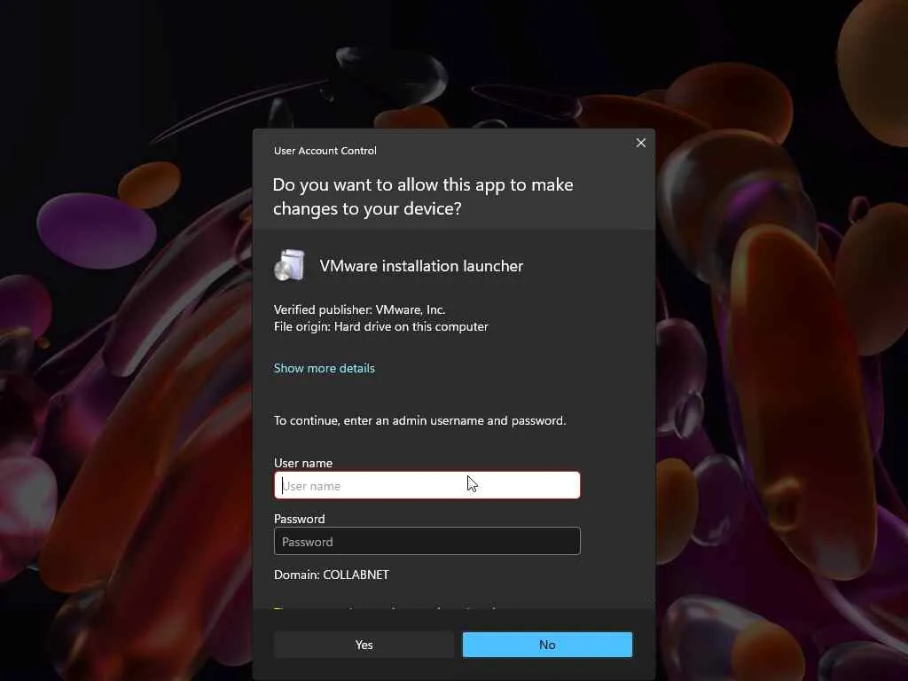This screenshot has height=681, width=908.
Task: Click 'To continue, enter an admin username' text
Action: click(419, 420)
